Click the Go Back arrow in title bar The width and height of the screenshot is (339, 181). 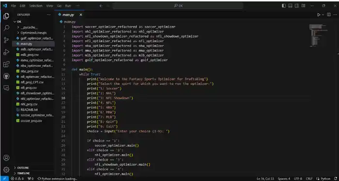101,6
